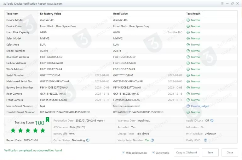This screenshot has width=242, height=160.
Task: Click the ex-factory Bluetooth address F8:B1:DD:18:CC:E9
Action: pos(51,57)
